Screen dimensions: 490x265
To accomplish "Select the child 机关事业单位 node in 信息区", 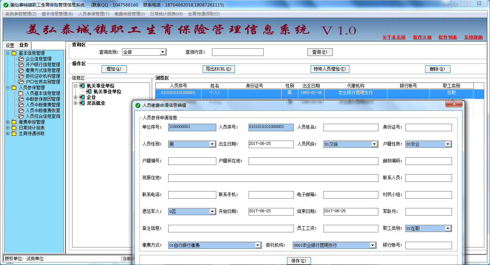I will click(107, 91).
